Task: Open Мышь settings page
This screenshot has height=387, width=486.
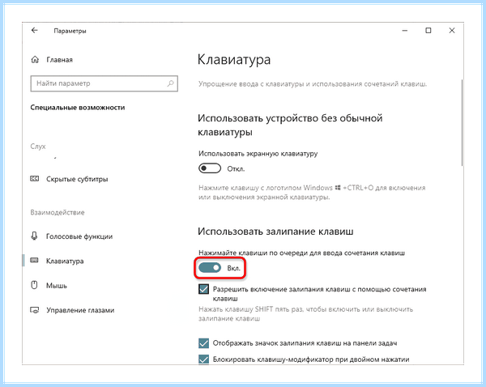Action: pos(57,285)
